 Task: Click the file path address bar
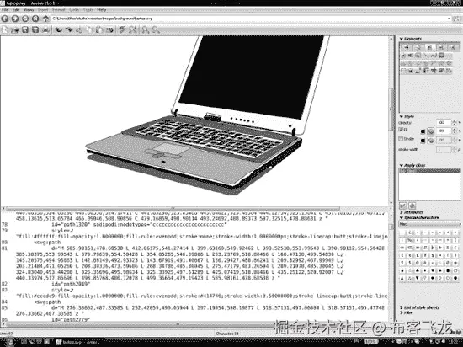(x=249, y=19)
